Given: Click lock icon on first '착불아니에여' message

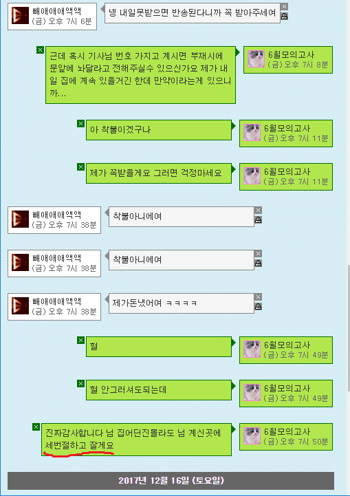Looking at the screenshot, I should point(258,220).
